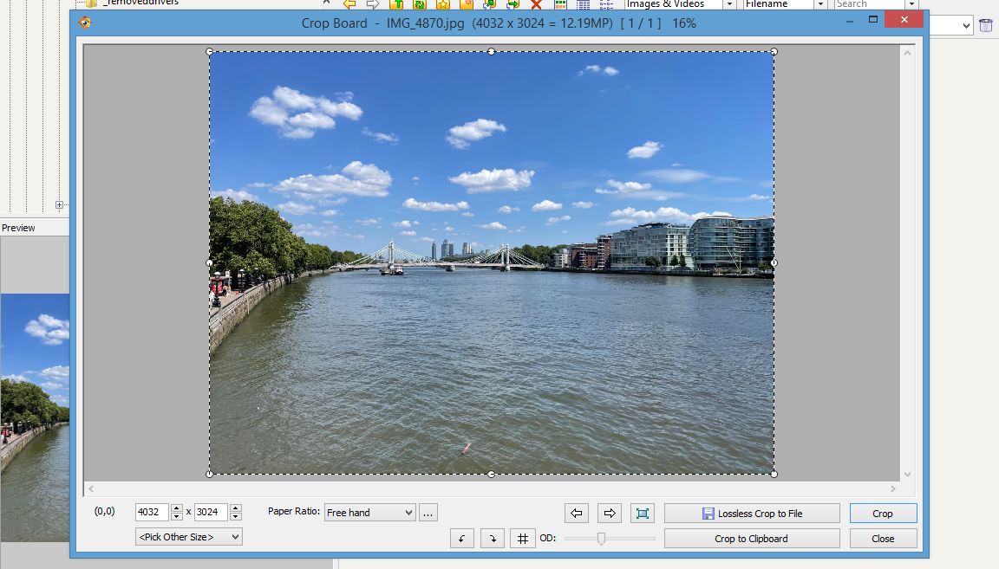Toggle the grid overlay icon
The image size is (999, 569).
(x=522, y=539)
